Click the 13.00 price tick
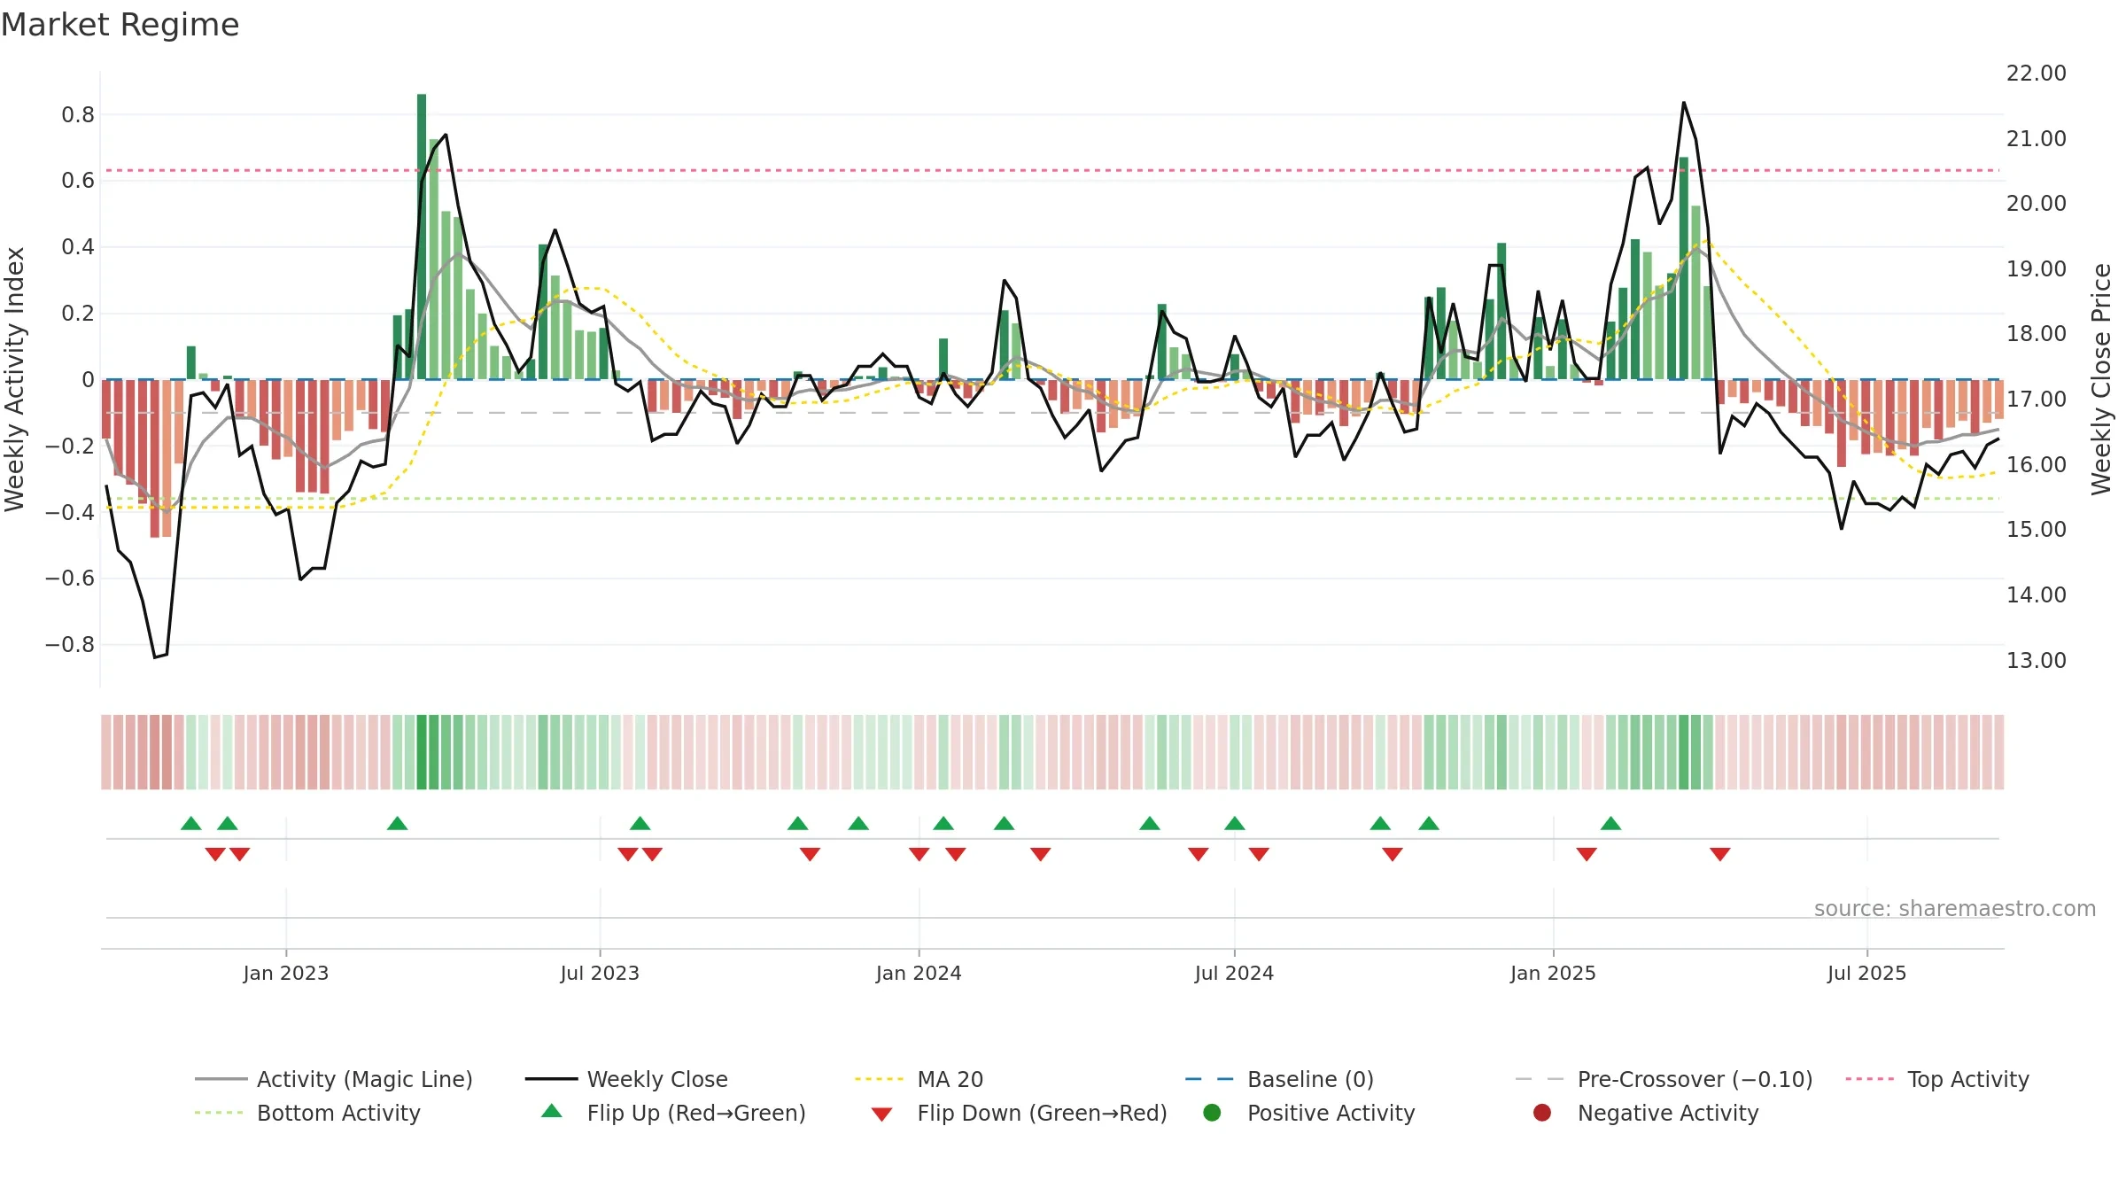This screenshot has width=2126, height=1196. tap(2037, 660)
